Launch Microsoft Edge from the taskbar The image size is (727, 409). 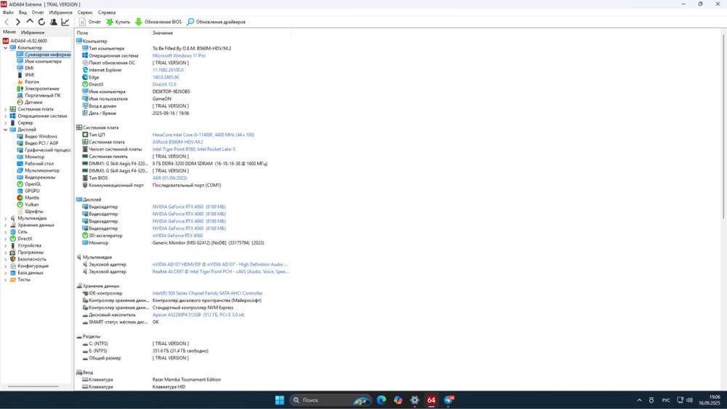pyautogui.click(x=382, y=400)
